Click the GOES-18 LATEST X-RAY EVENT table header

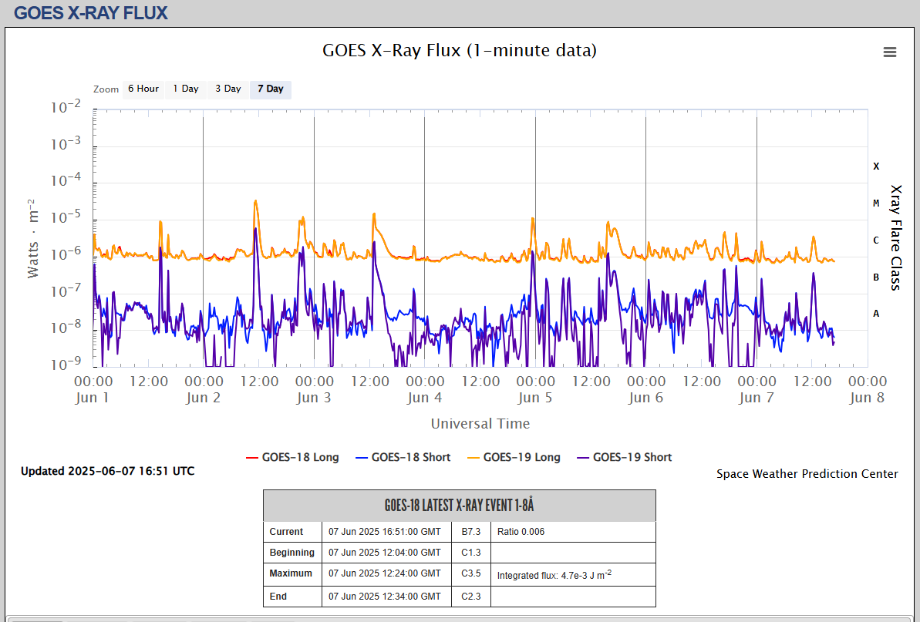(460, 506)
